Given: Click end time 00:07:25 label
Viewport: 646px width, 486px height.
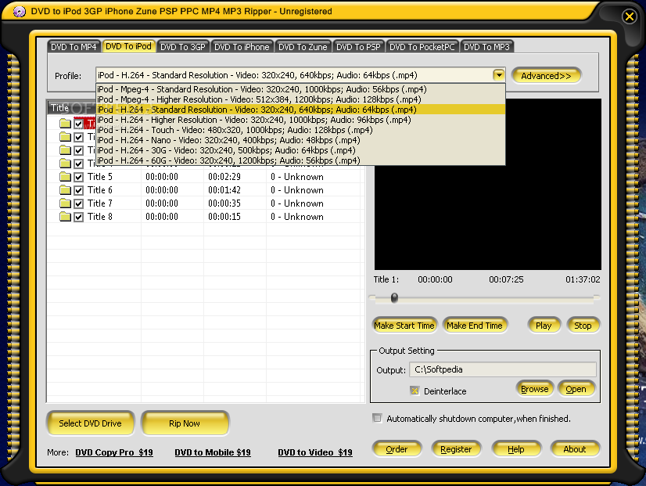Looking at the screenshot, I should 506,279.
